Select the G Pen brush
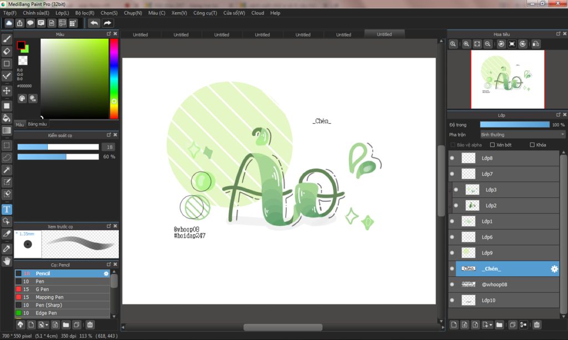The image size is (568, 340). 62,290
